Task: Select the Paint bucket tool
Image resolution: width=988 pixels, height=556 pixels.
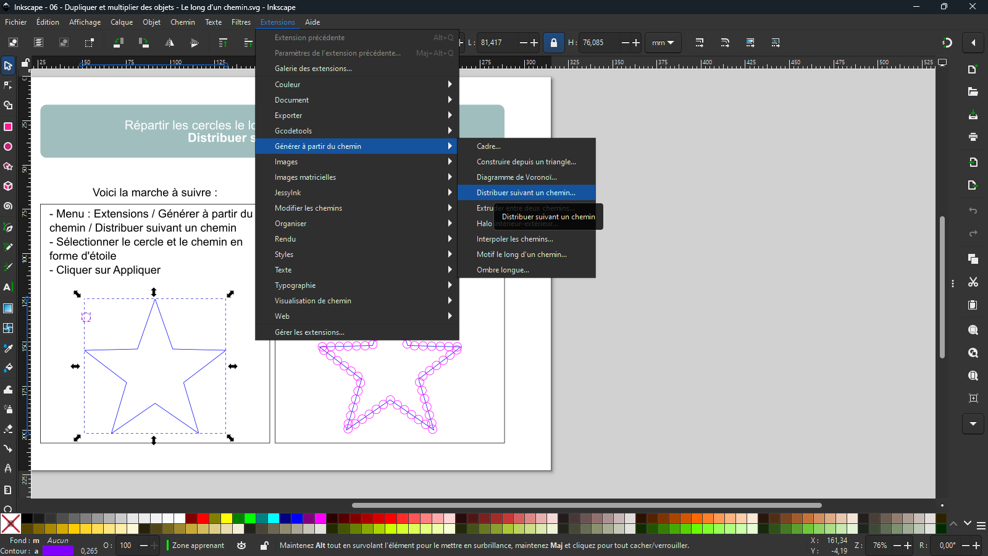Action: click(x=8, y=368)
